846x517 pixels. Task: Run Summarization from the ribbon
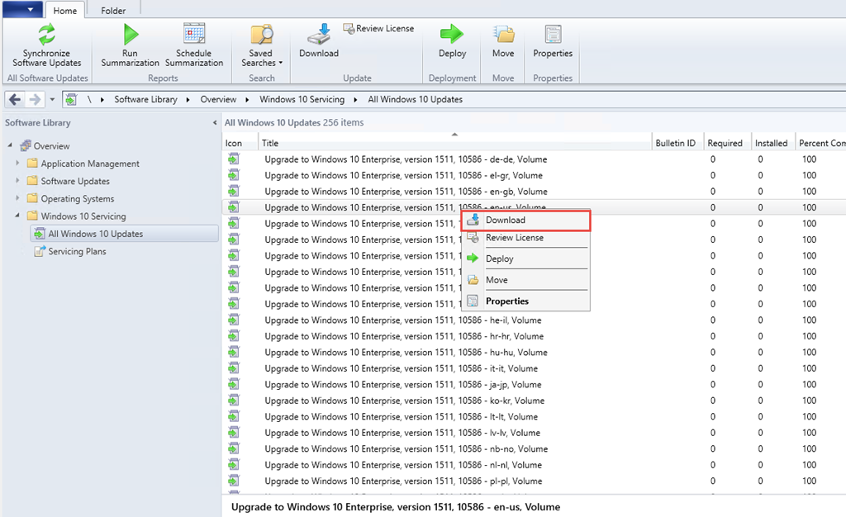coord(130,45)
